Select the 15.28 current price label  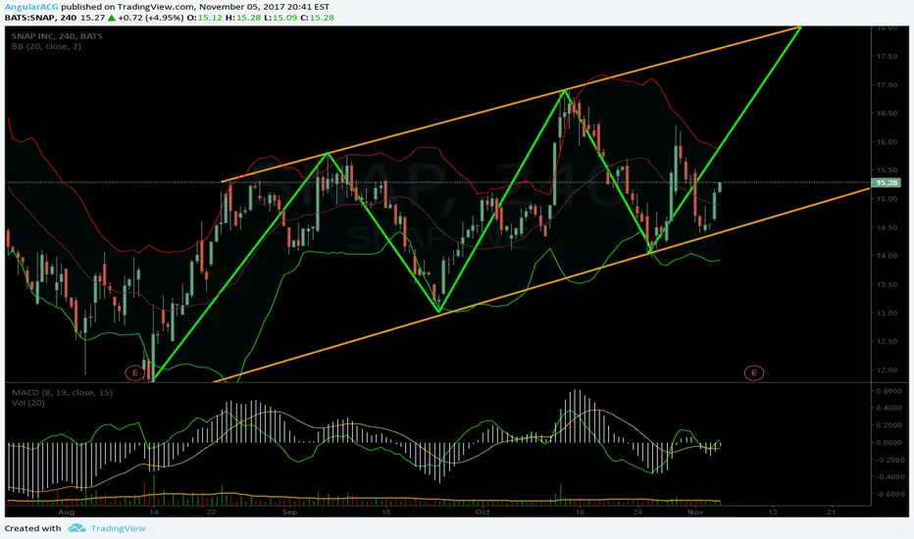coord(886,183)
